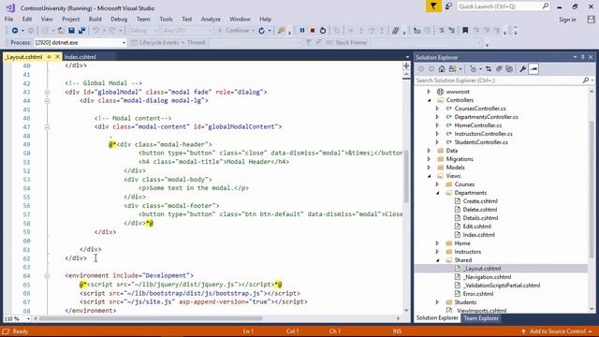The height and width of the screenshot is (337, 599).
Task: Collapse All in Solution Explorer toolbar
Action: [x=499, y=69]
